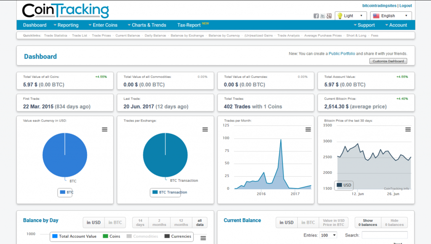Open the Bitcoin Price chart menu icon
Screen dimensions: 431x244
(408, 130)
